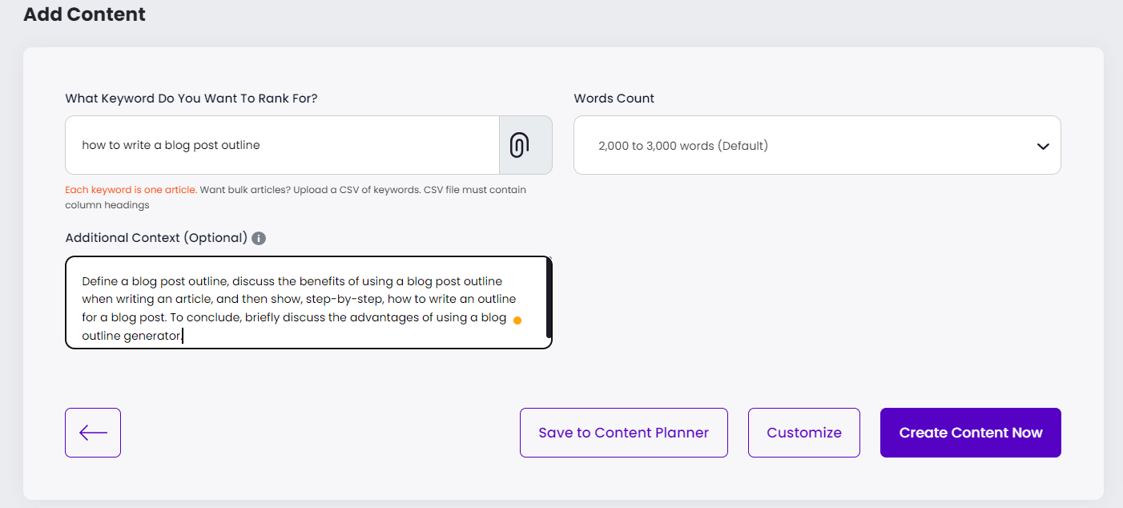Image resolution: width=1123 pixels, height=508 pixels.
Task: Click the 'Additional Context (Optional)' label text
Action: (156, 238)
